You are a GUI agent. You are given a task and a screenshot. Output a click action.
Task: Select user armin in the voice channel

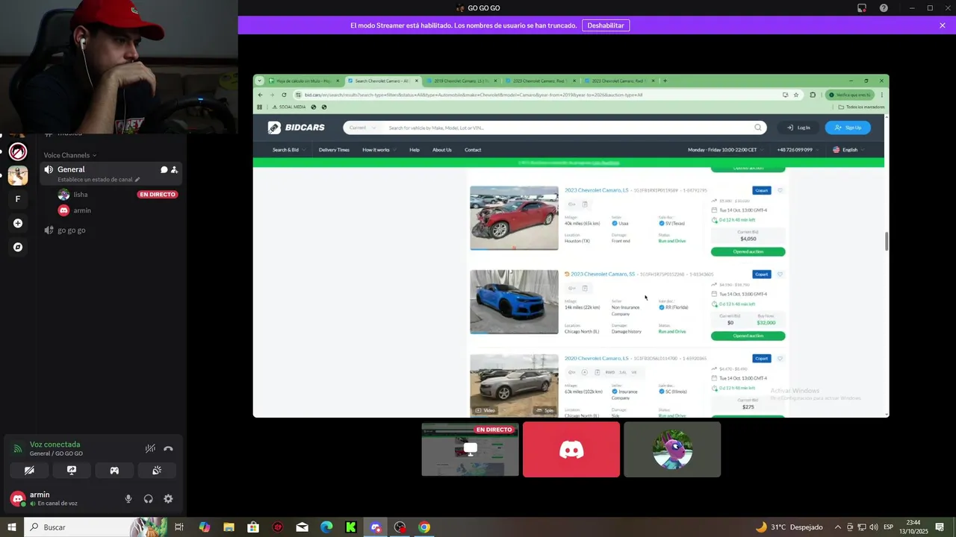coord(82,210)
